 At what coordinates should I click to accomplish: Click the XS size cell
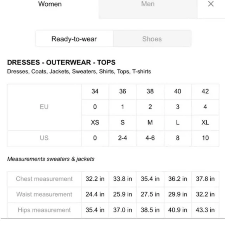(x=95, y=123)
